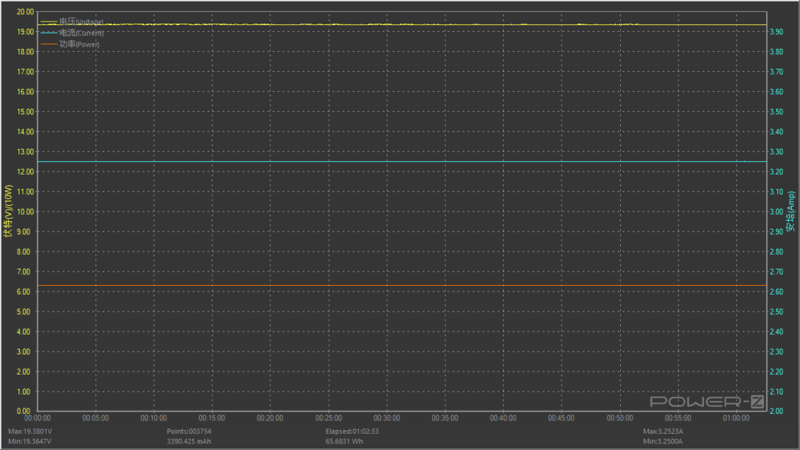Select the yellow Voltage legend line swatch
The height and width of the screenshot is (450, 800).
pyautogui.click(x=49, y=22)
